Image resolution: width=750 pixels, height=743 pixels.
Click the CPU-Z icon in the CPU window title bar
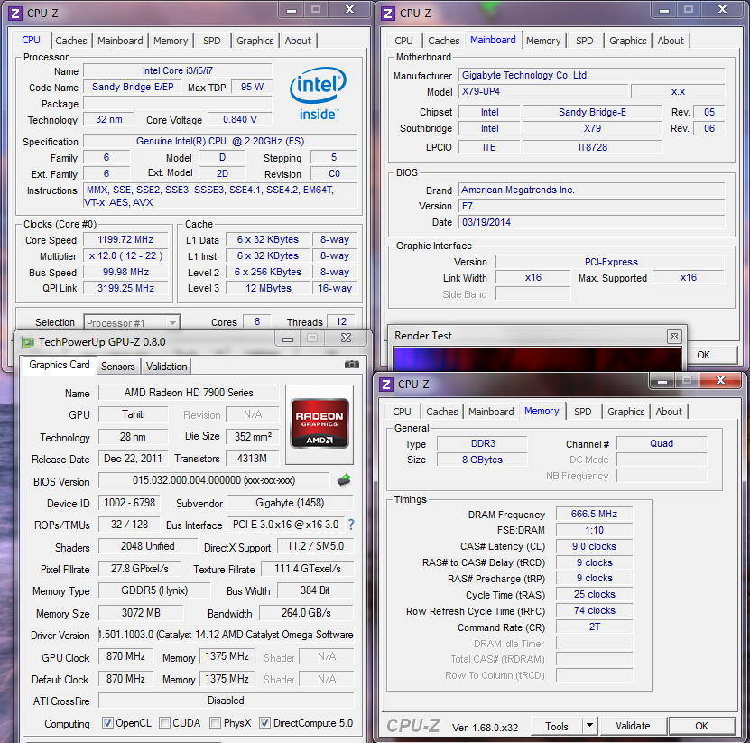click(15, 14)
